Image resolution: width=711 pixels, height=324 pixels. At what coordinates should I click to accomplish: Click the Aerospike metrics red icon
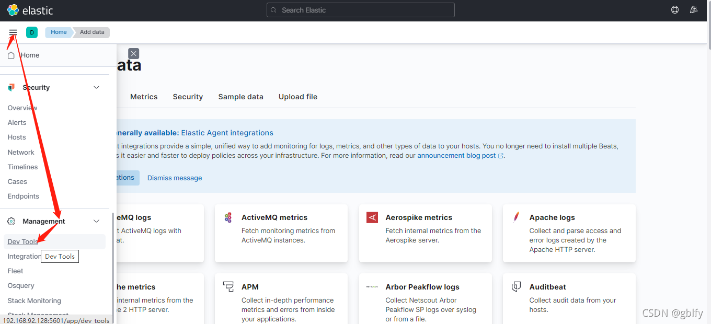pyautogui.click(x=372, y=217)
